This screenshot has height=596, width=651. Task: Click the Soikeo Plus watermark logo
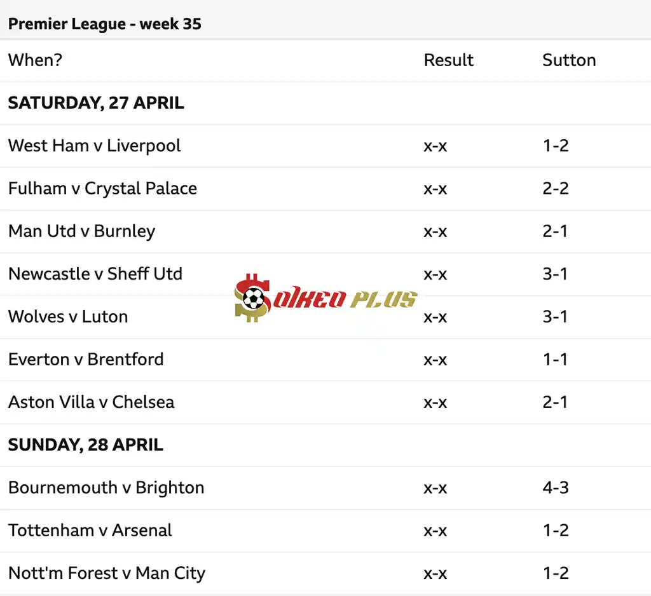[x=325, y=298]
